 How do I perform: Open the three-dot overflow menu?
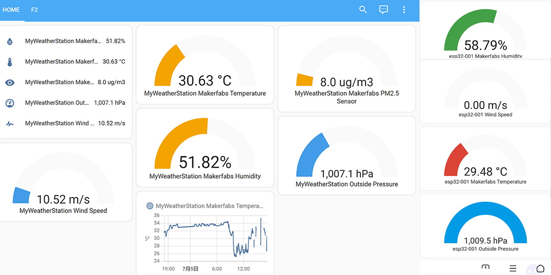click(x=404, y=10)
